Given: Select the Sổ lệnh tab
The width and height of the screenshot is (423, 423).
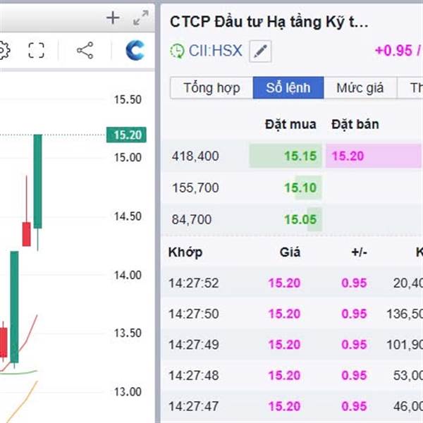Looking at the screenshot, I should tap(288, 87).
